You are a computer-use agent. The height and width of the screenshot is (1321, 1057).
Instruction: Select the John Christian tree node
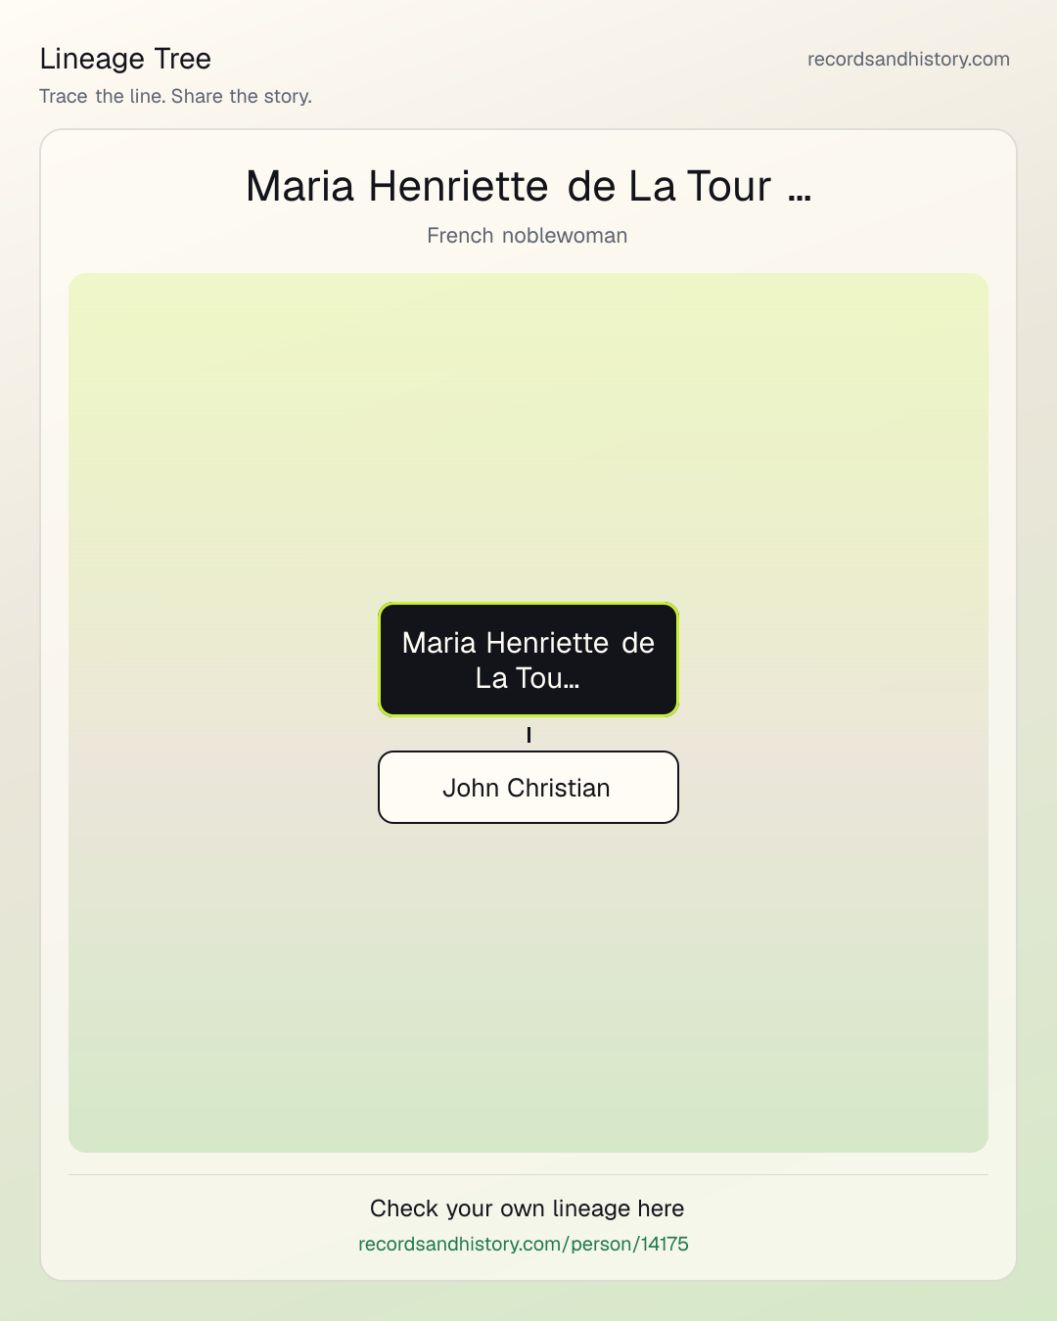pyautogui.click(x=528, y=788)
